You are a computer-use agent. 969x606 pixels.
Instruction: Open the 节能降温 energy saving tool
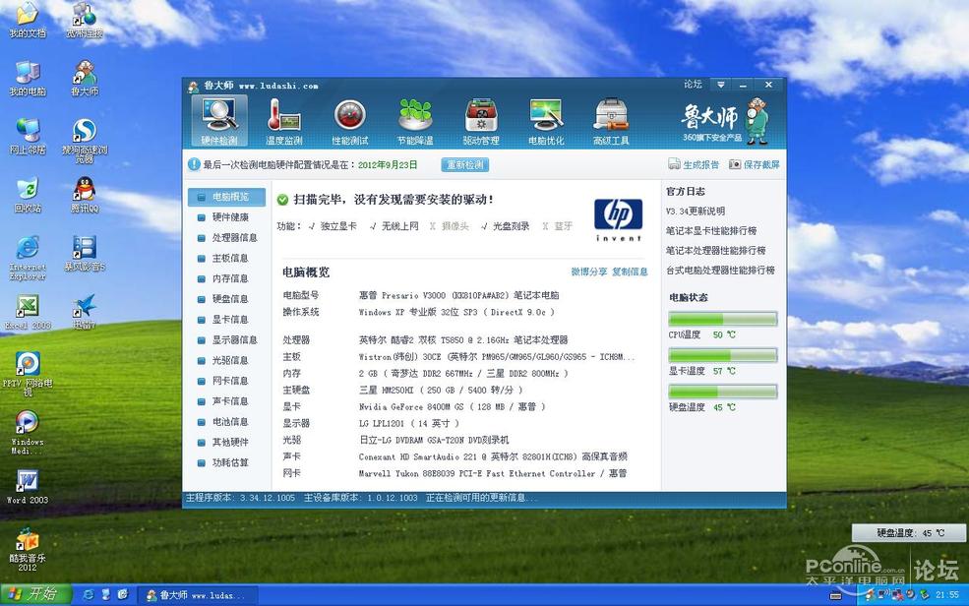(415, 121)
